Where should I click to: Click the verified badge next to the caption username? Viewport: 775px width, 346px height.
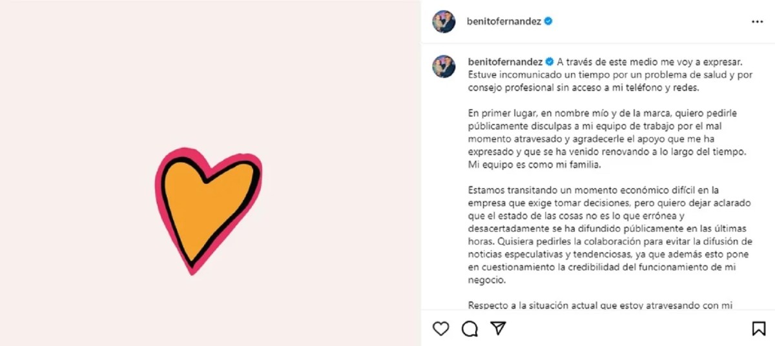pyautogui.click(x=550, y=62)
